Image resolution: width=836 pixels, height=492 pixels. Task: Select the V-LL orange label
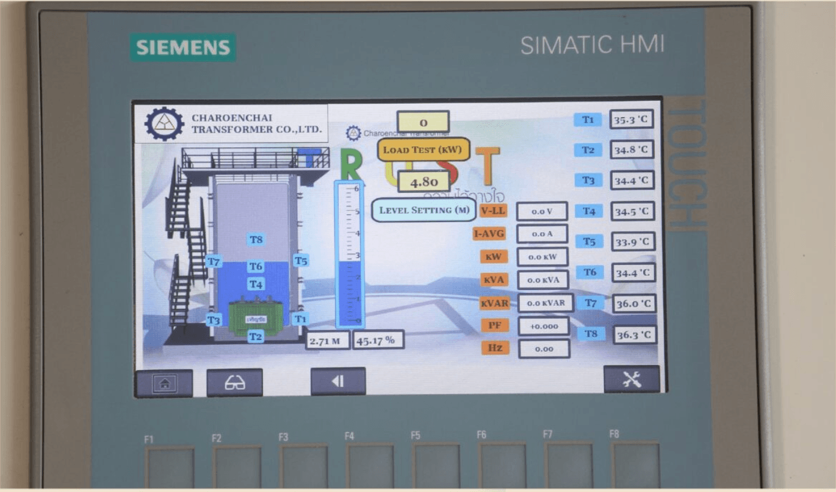point(492,211)
